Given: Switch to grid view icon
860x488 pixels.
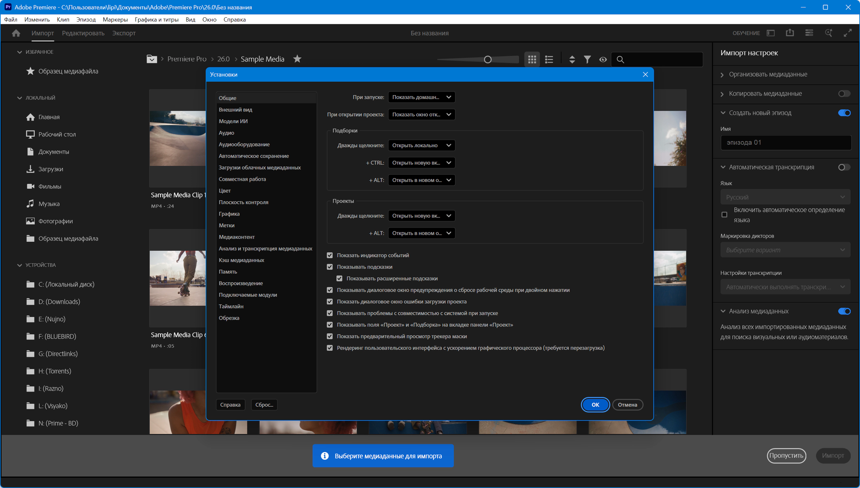Looking at the screenshot, I should pyautogui.click(x=532, y=59).
